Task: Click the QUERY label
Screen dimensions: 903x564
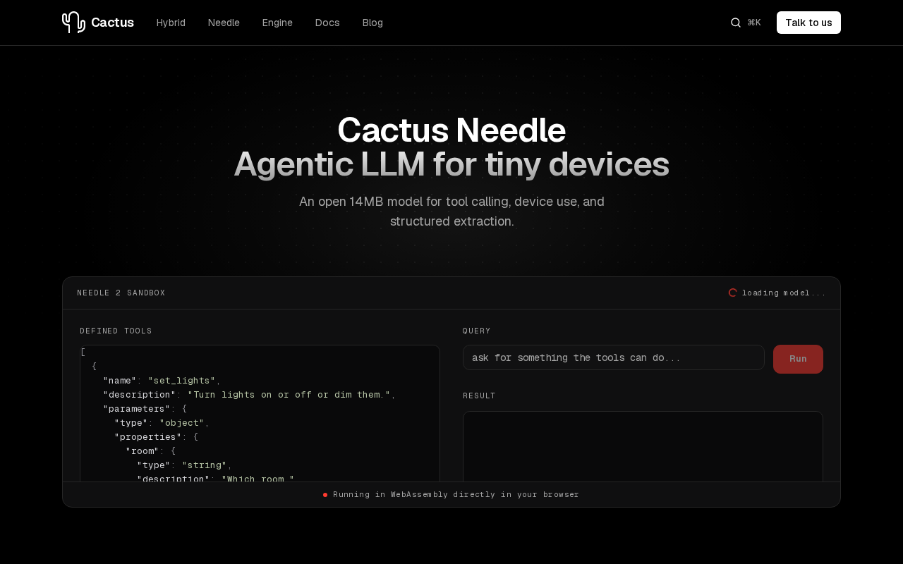Action: coord(477,331)
